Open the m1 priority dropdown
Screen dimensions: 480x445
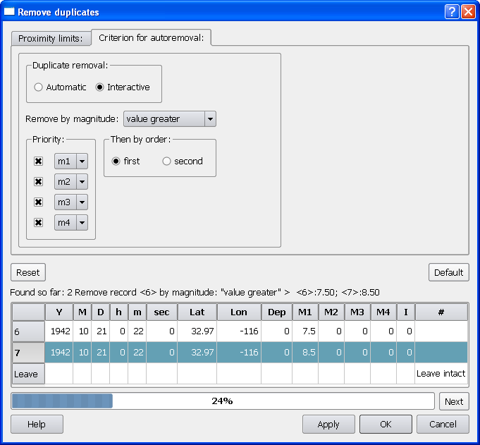tap(71, 161)
